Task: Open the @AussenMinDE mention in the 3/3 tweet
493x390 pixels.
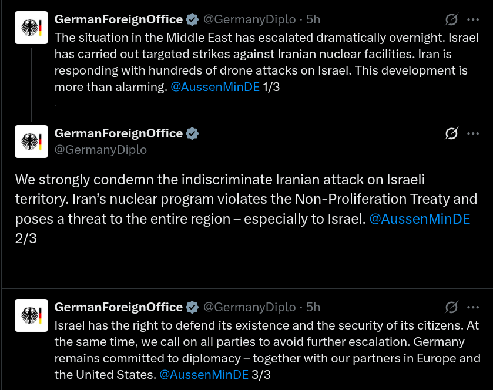Action: [204, 374]
